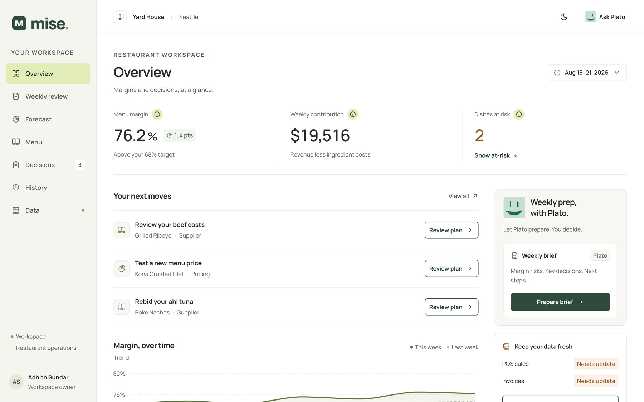Select Overview in the sidebar
The width and height of the screenshot is (644, 402).
tap(48, 74)
